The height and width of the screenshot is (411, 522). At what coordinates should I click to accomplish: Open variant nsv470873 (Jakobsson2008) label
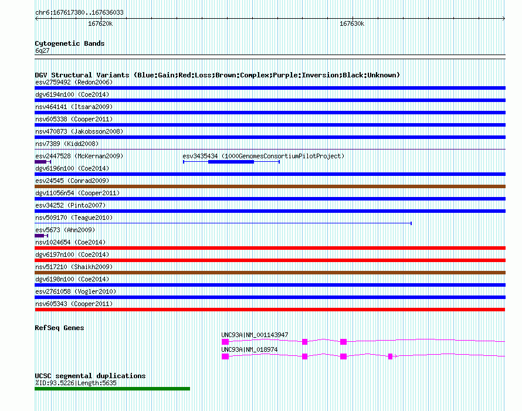pyautogui.click(x=79, y=131)
